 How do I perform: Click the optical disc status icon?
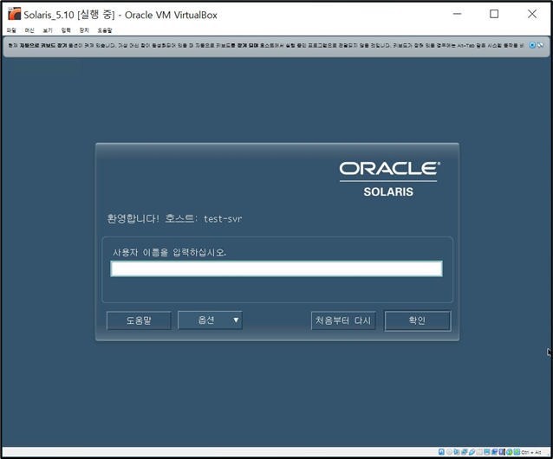click(449, 452)
